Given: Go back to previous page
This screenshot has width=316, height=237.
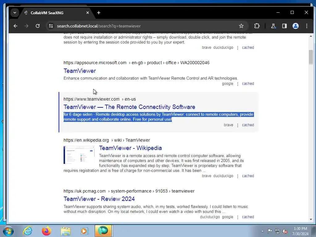Looking at the screenshot, I should [15, 26].
